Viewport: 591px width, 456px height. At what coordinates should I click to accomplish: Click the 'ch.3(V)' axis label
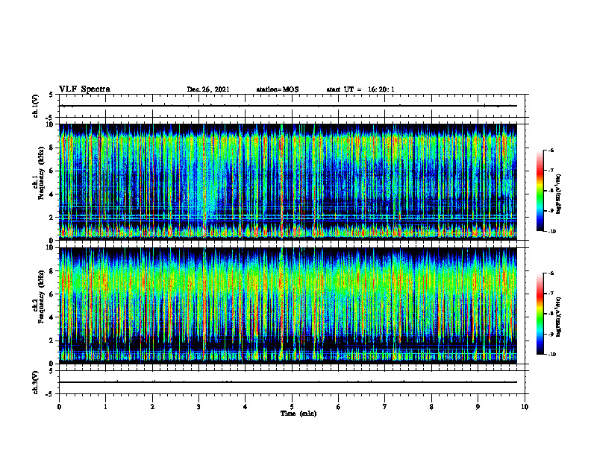[36, 382]
